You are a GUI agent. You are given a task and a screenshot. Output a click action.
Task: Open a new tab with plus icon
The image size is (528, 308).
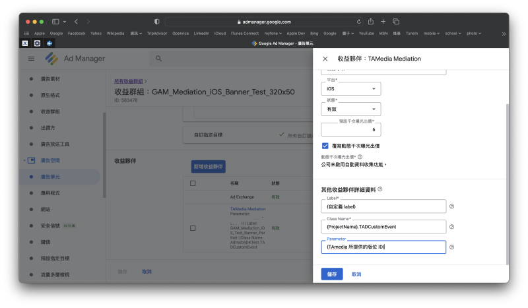pyautogui.click(x=383, y=22)
